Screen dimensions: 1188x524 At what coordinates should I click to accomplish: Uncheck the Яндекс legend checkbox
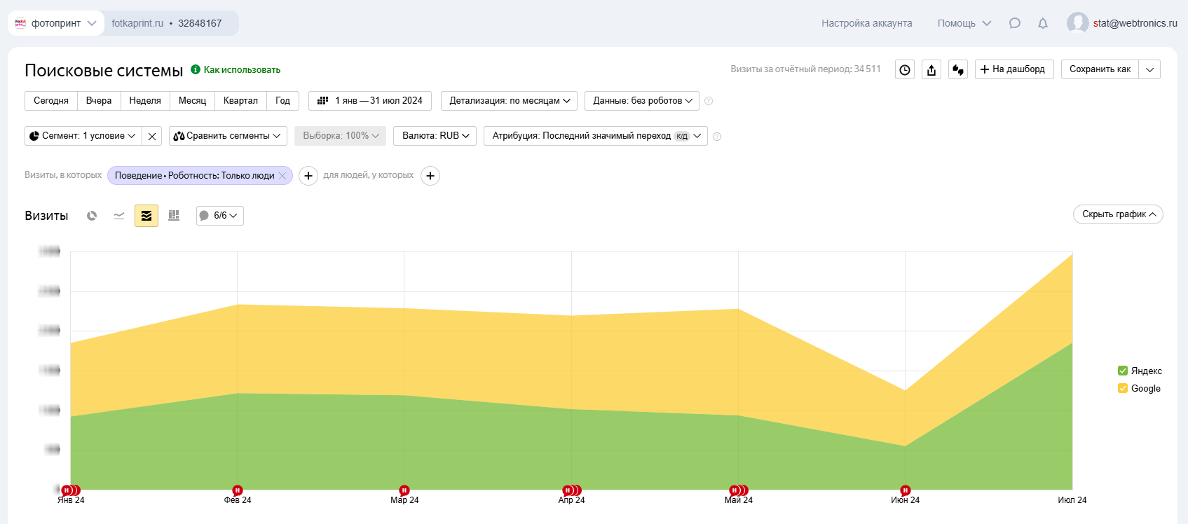[x=1123, y=371]
